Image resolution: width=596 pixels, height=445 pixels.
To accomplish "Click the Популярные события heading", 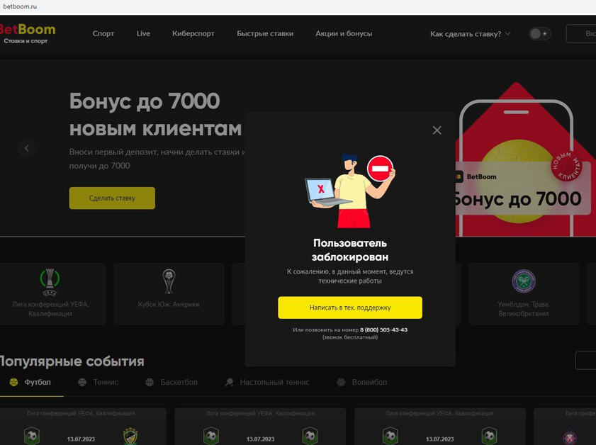I will [x=72, y=361].
